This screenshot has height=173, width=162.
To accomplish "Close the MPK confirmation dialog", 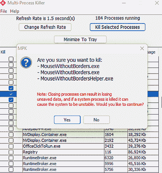I will [142, 48].
